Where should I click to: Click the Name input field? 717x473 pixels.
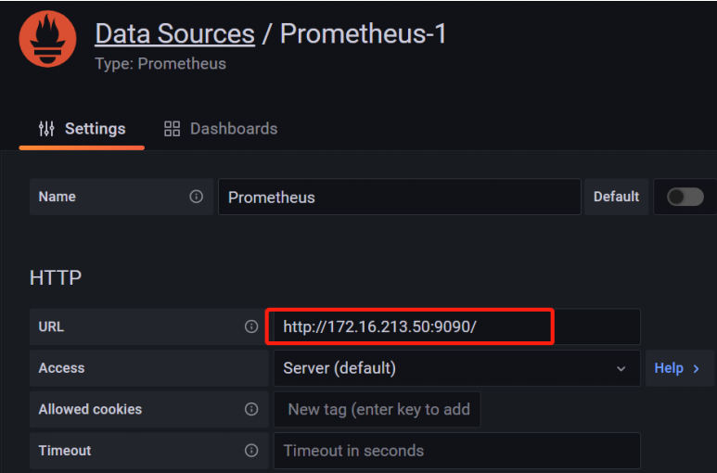(x=399, y=198)
